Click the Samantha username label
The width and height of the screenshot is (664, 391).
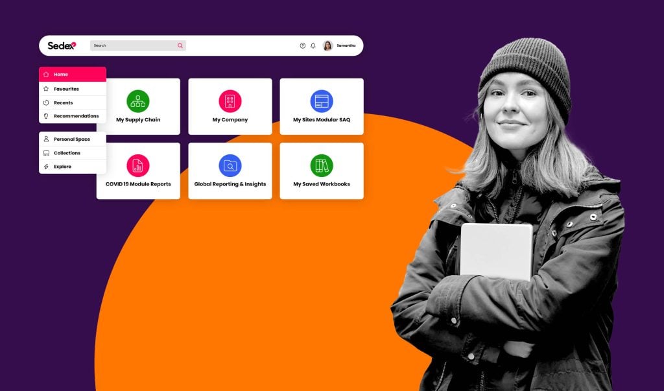[346, 46]
